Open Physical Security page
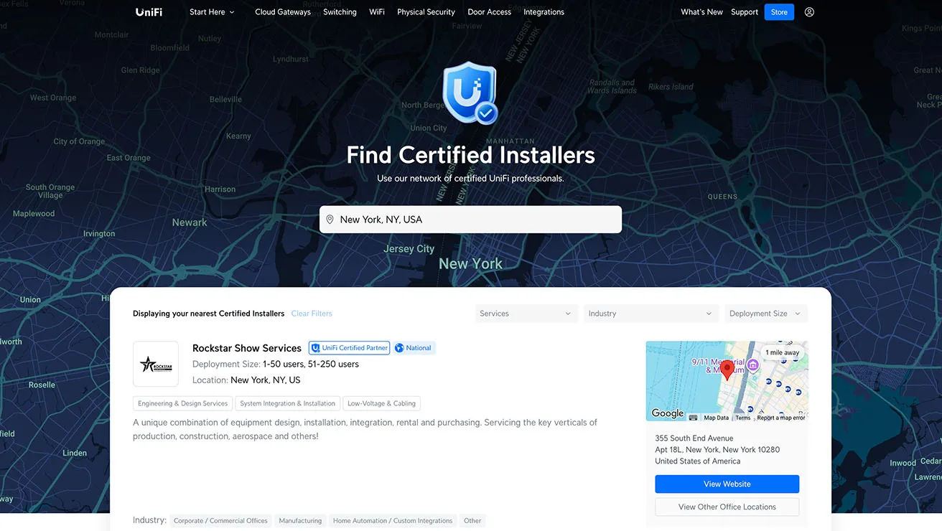The width and height of the screenshot is (942, 531). click(426, 12)
